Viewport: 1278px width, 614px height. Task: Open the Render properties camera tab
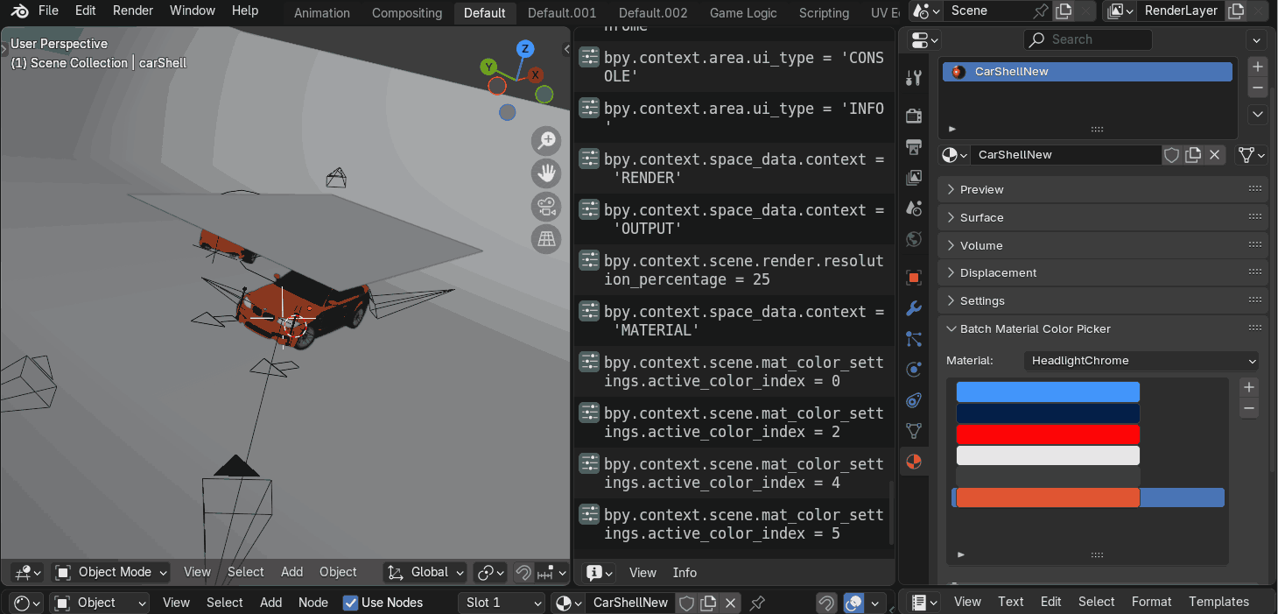point(914,116)
